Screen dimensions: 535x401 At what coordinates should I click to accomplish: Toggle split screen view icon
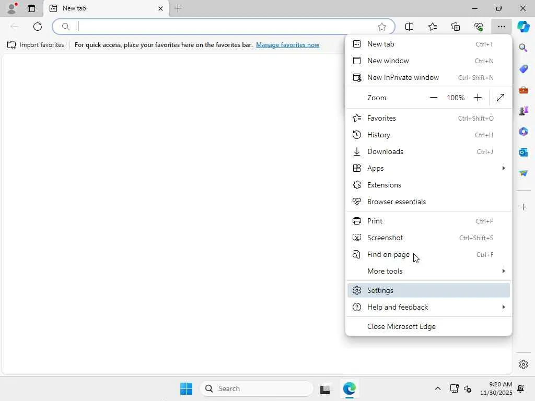pos(409,27)
